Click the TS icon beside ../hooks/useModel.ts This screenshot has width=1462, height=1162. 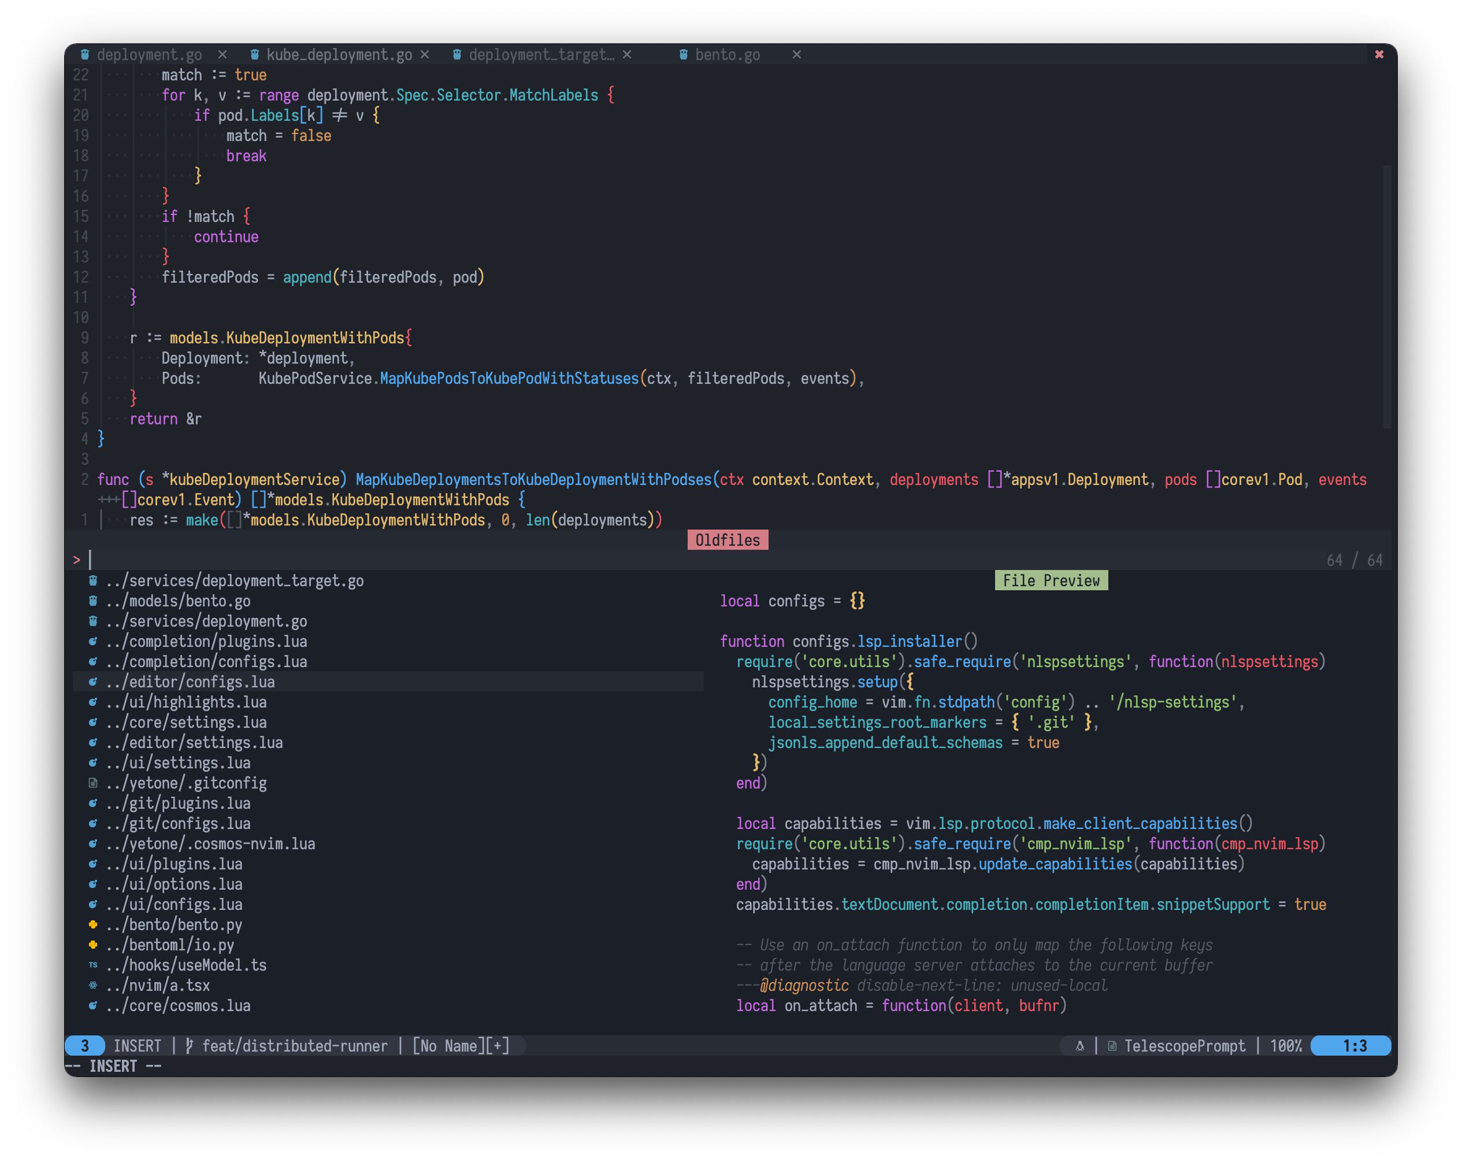[93, 965]
